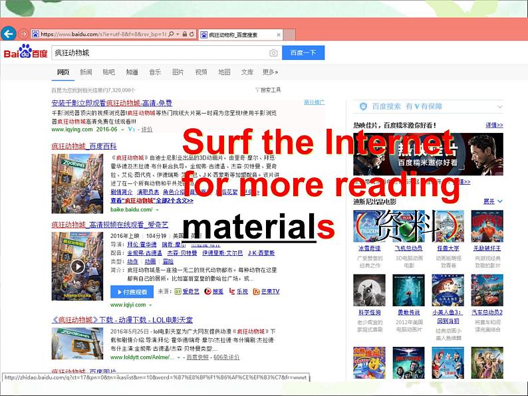The width and height of the screenshot is (528, 396).
Task: Click voice actor link 金妮弗·古德温
Action: pos(144,253)
